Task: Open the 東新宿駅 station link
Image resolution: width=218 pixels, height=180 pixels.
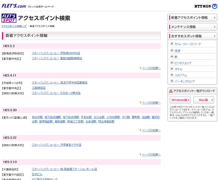Action: point(60,122)
